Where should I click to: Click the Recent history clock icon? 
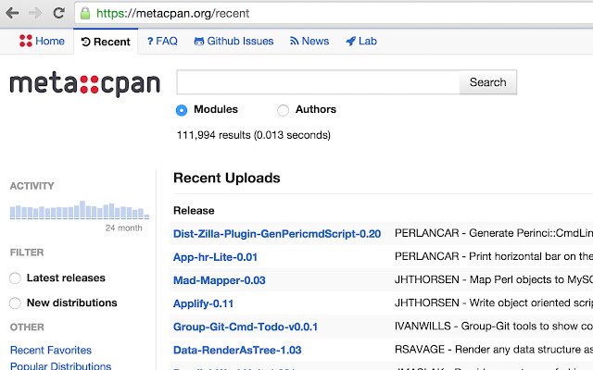click(x=86, y=42)
